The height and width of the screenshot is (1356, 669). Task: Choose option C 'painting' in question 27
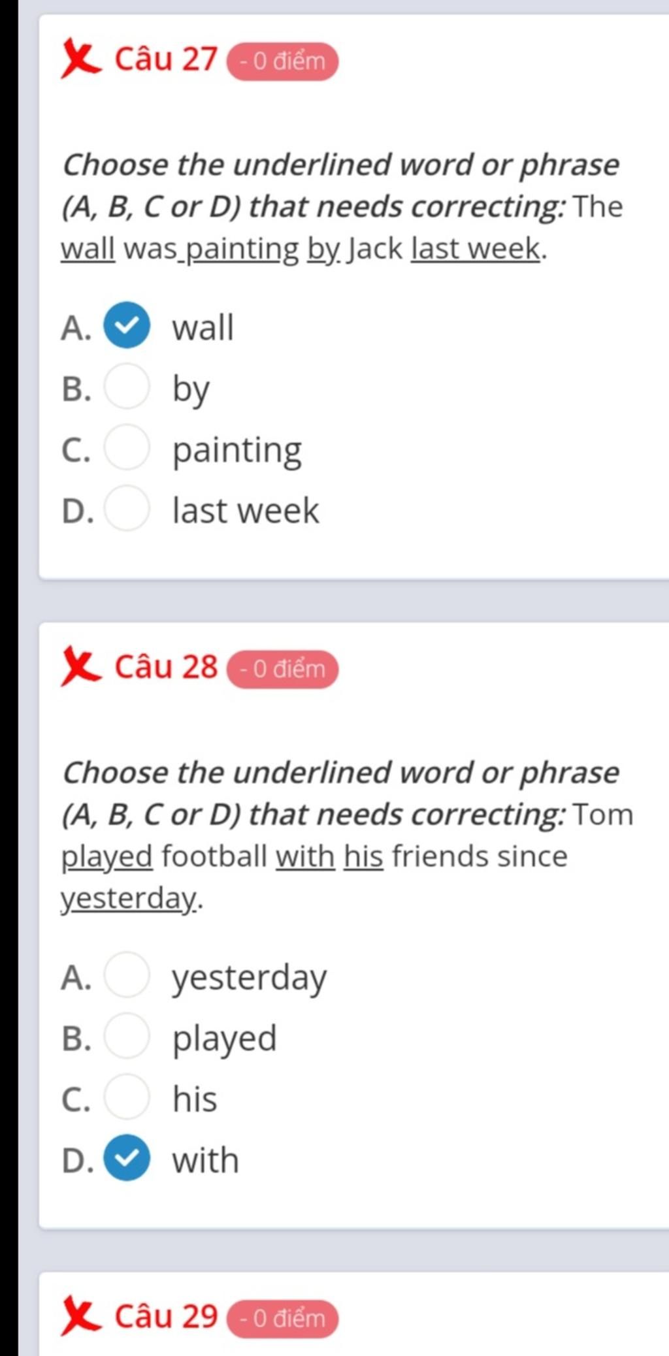(127, 448)
